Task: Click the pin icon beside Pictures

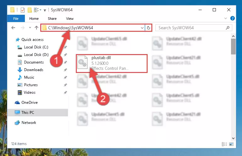Action: click(x=65, y=85)
